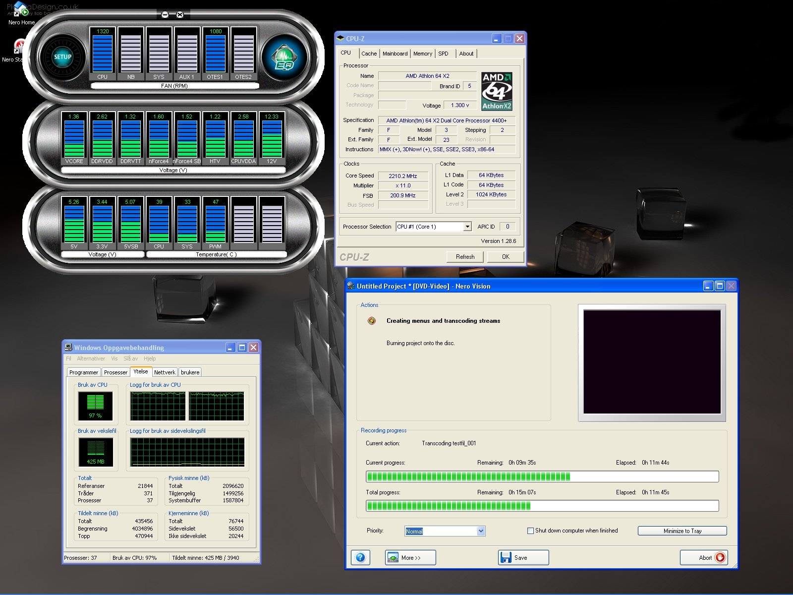Switch to Programmer tab in Task Manager
793x595 pixels.
(84, 372)
